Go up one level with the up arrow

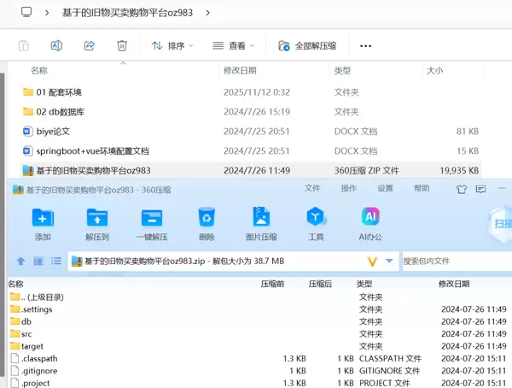[x=20, y=261]
